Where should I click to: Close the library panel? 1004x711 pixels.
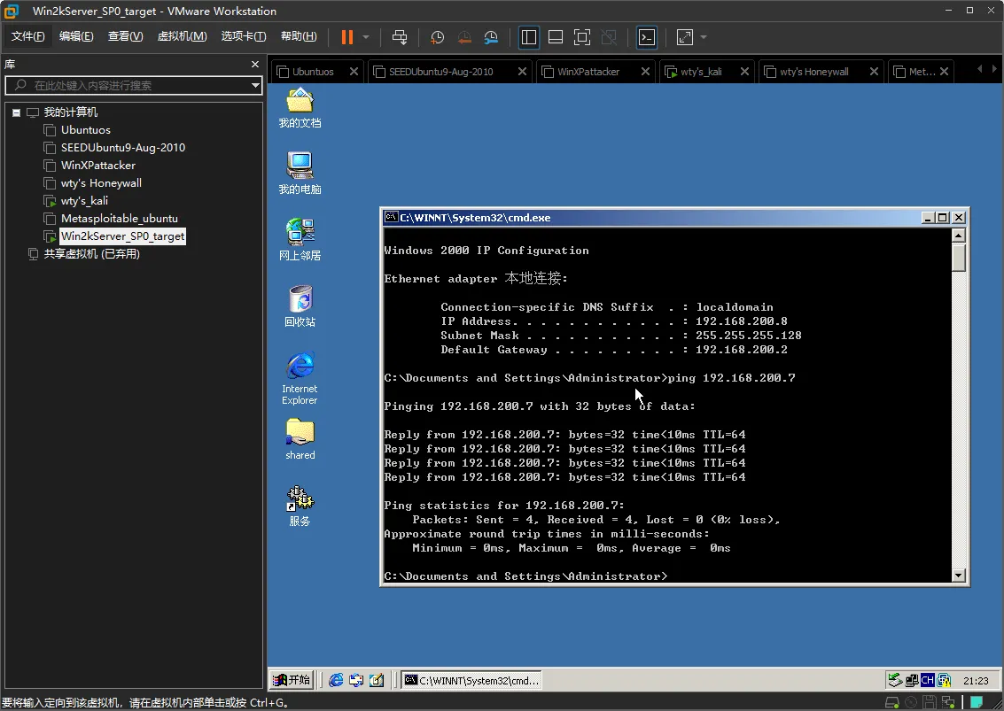[x=255, y=64]
